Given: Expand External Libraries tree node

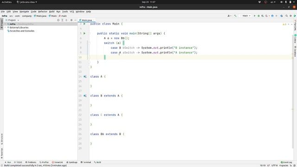Looking at the screenshot, I should 5,27.
